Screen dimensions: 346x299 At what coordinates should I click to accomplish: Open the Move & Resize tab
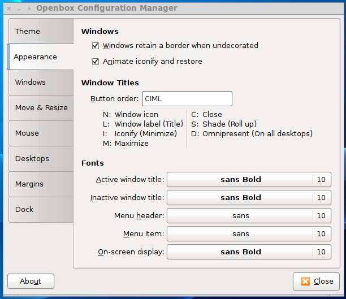pos(41,108)
